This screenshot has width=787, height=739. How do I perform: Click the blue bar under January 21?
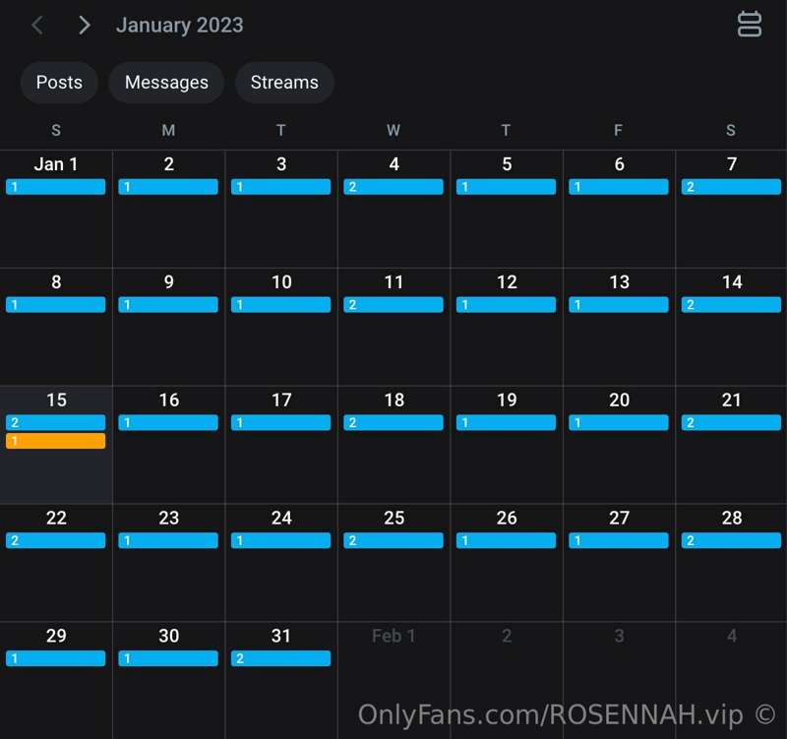point(731,423)
